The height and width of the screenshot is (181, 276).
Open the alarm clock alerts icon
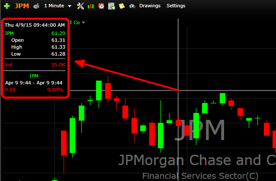click(x=101, y=6)
